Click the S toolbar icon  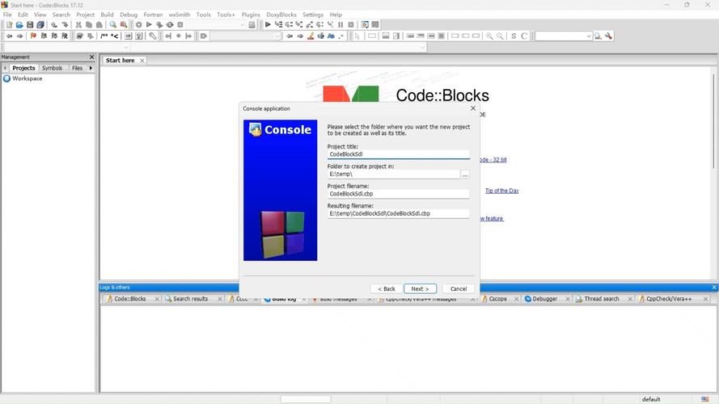514,36
